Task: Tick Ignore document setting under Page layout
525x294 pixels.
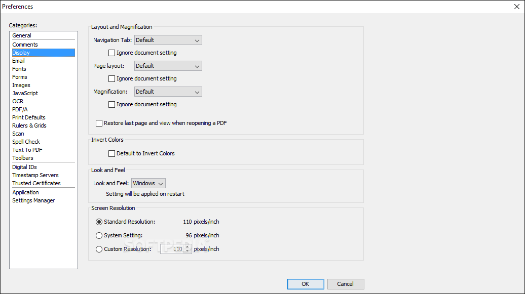Action: [x=112, y=78]
